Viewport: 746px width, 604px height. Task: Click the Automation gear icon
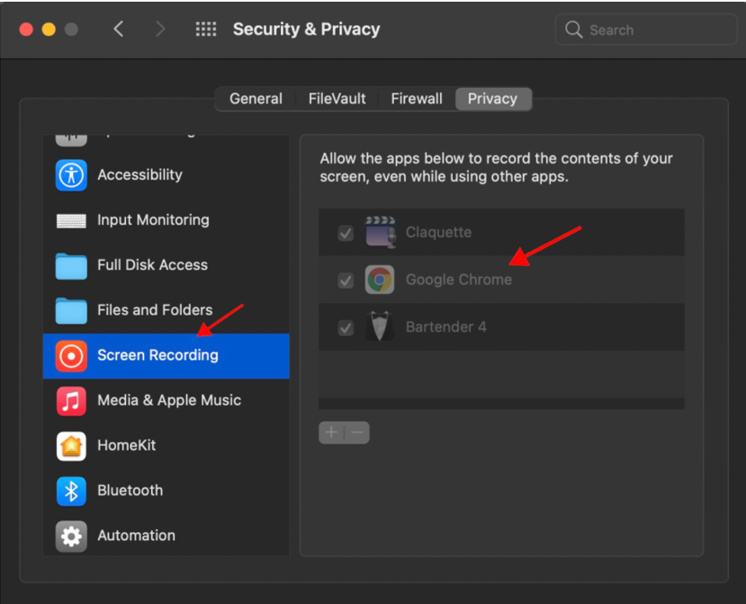point(71,536)
